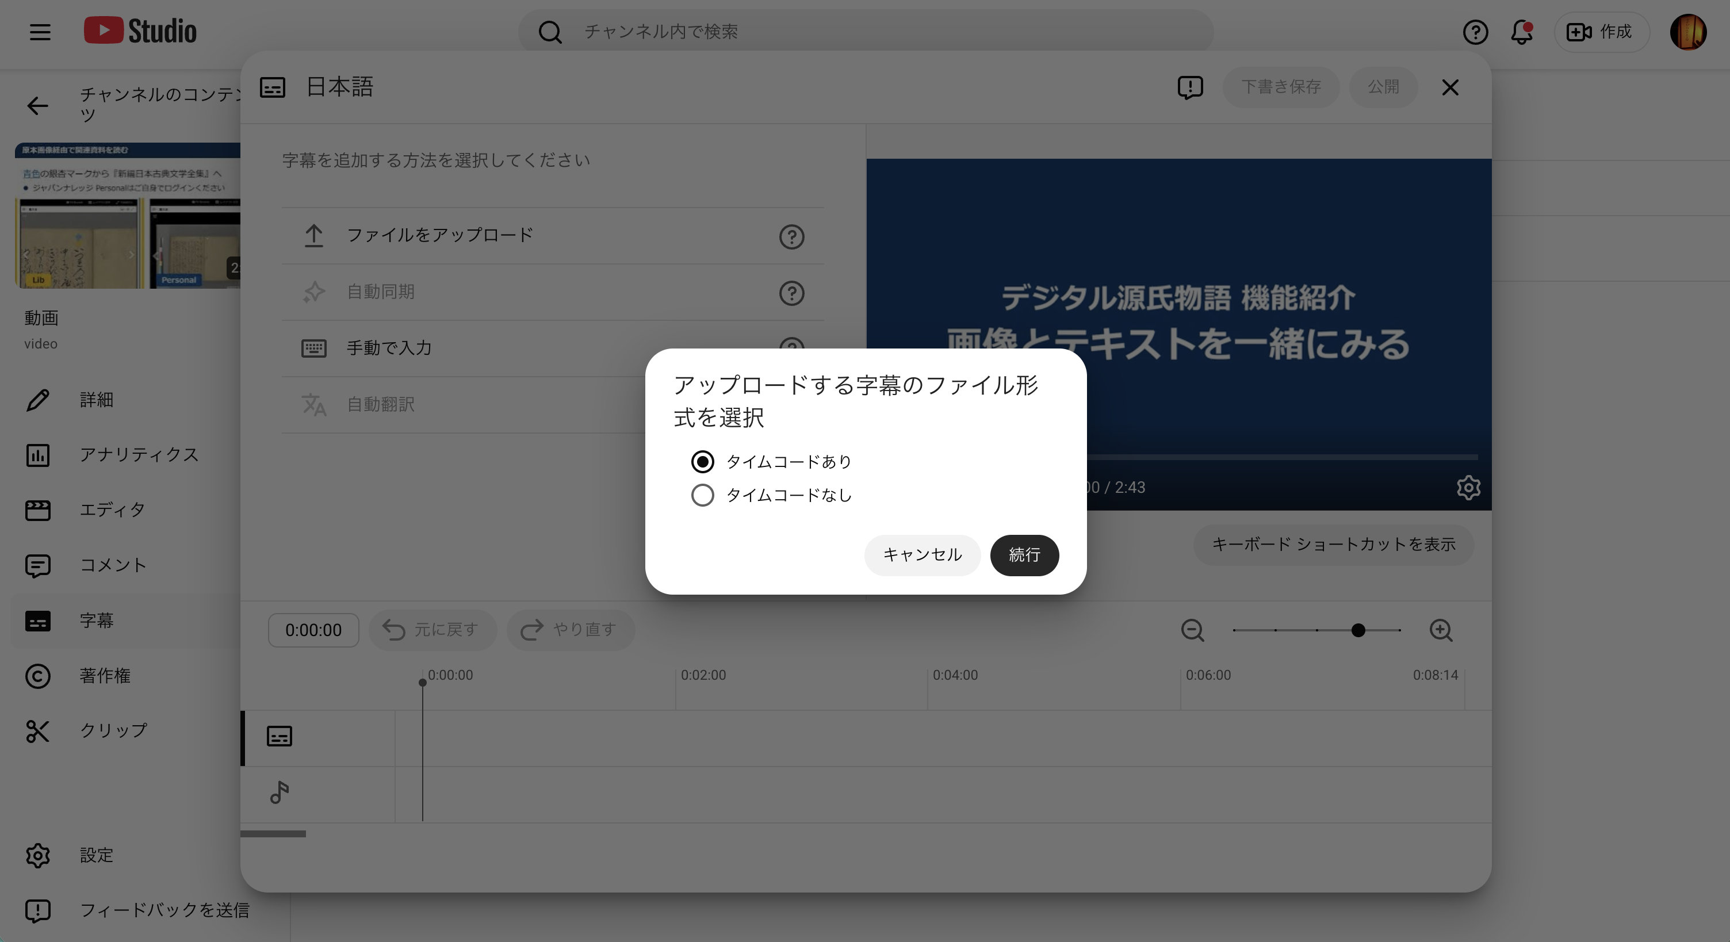Open the main navigation hamburger menu
This screenshot has width=1730, height=942.
coord(40,31)
